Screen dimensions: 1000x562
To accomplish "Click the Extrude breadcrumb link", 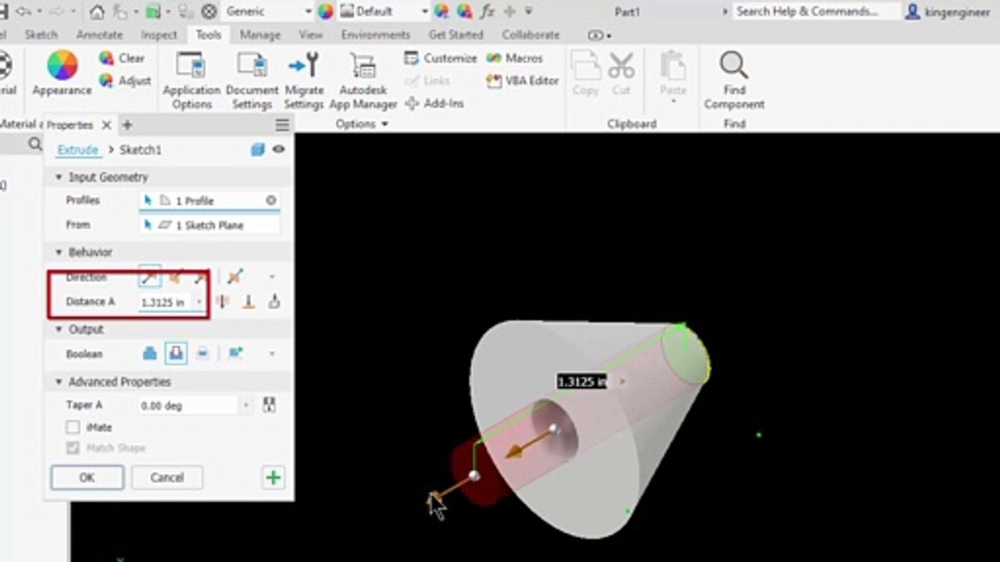I will point(78,149).
